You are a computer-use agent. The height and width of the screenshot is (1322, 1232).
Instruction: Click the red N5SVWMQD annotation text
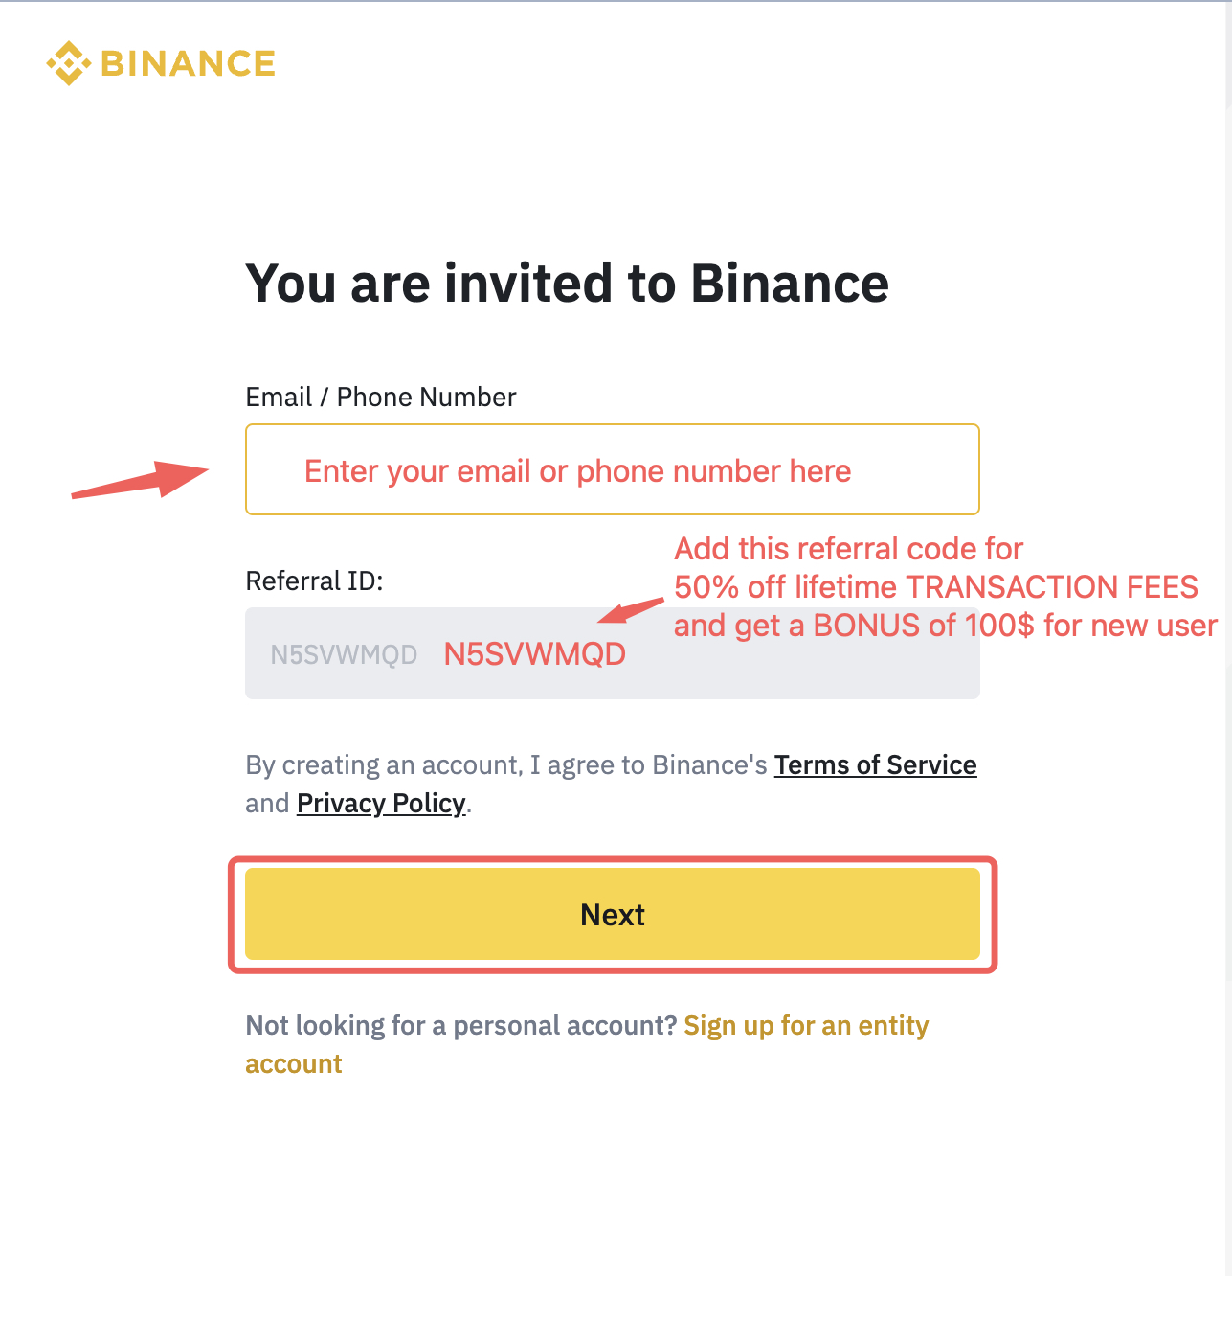point(534,653)
